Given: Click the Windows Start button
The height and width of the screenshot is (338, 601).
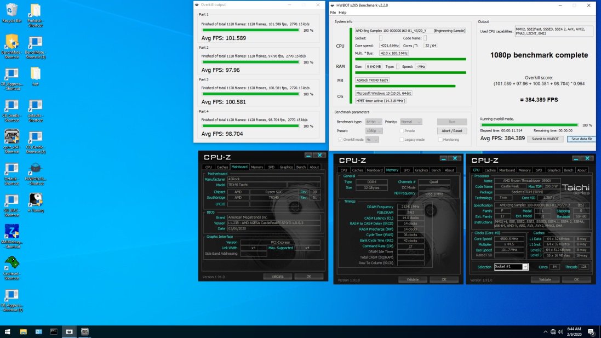Looking at the screenshot, I should pos(8,331).
